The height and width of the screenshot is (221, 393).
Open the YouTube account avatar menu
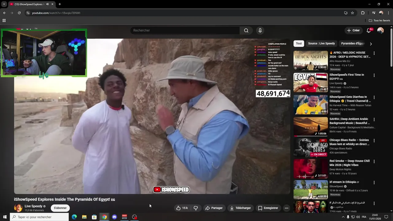click(380, 30)
